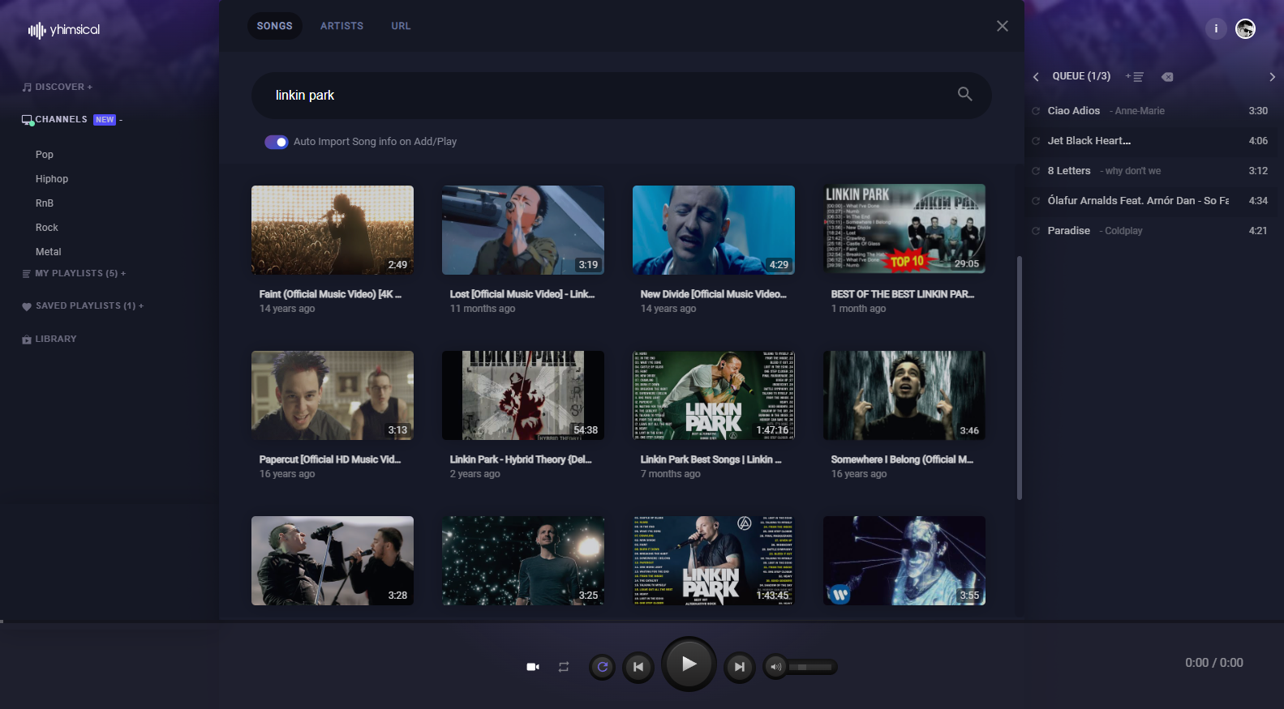Open the user profile avatar
Image resolution: width=1284 pixels, height=709 pixels.
pos(1245,29)
